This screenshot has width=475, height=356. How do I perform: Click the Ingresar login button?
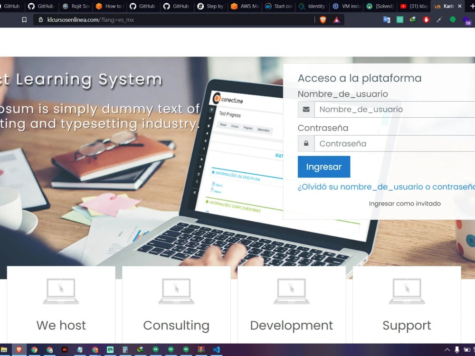pyautogui.click(x=324, y=167)
